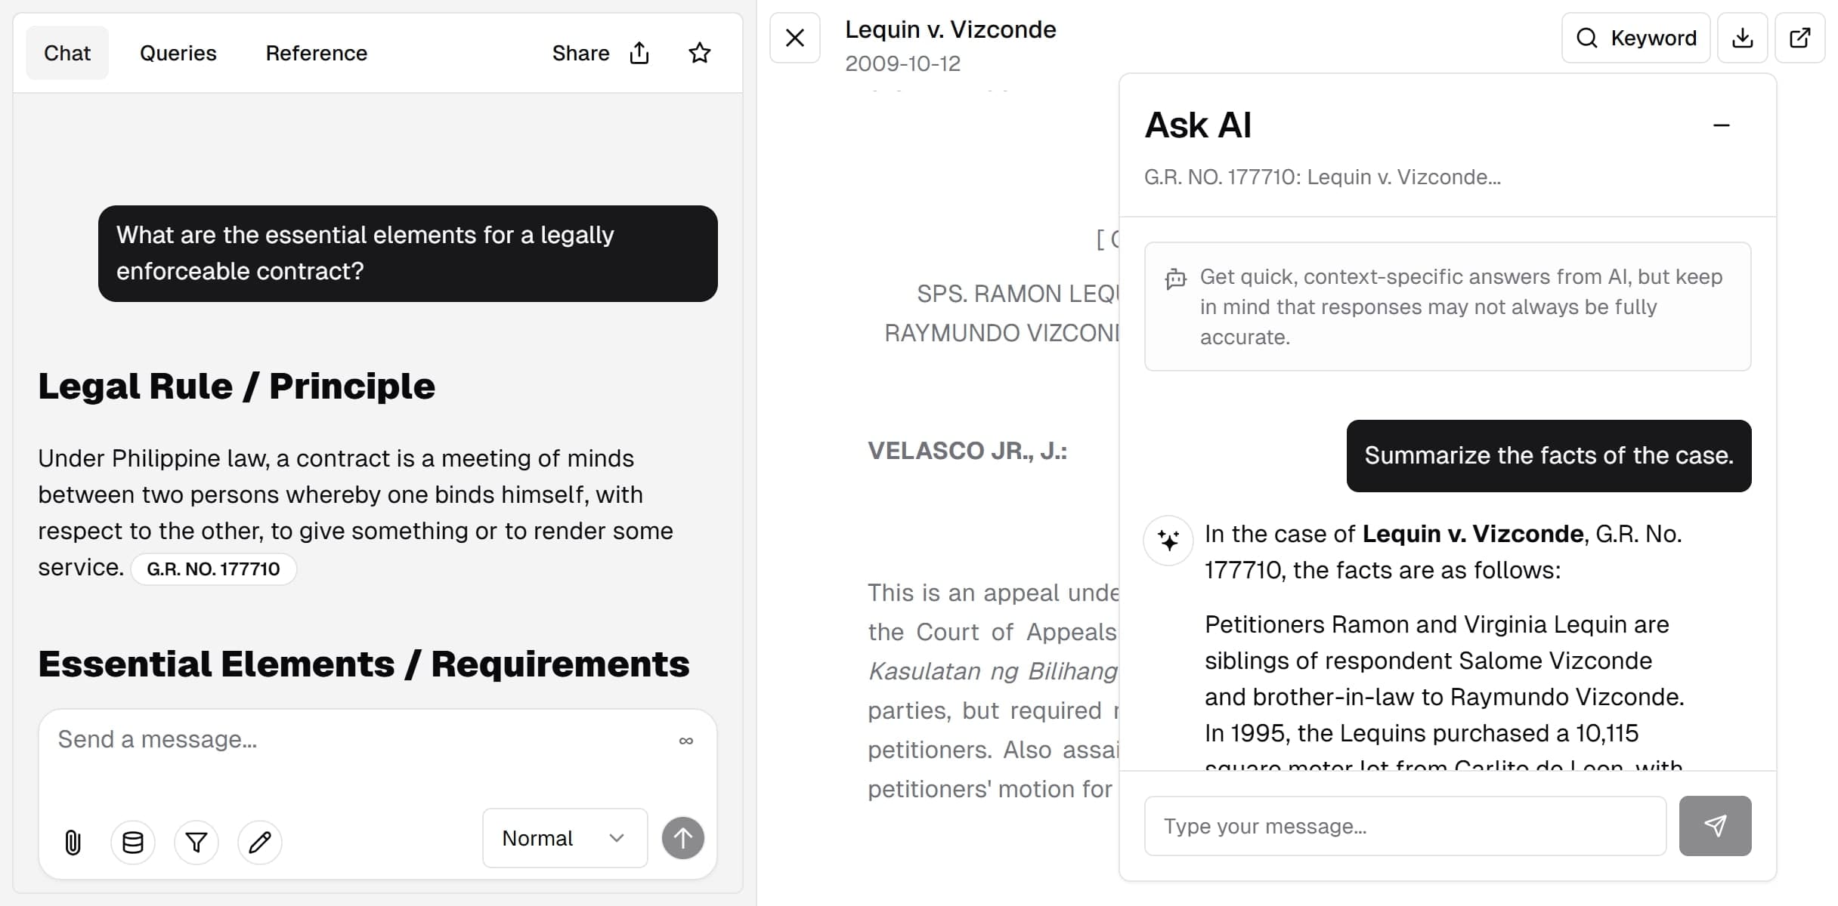Click the 'Type your message' Ask AI field
The height and width of the screenshot is (906, 1838).
click(1406, 826)
